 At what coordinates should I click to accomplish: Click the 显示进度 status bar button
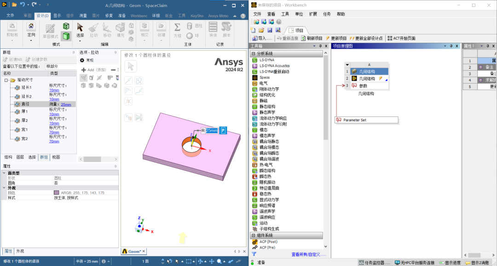(x=450, y=262)
